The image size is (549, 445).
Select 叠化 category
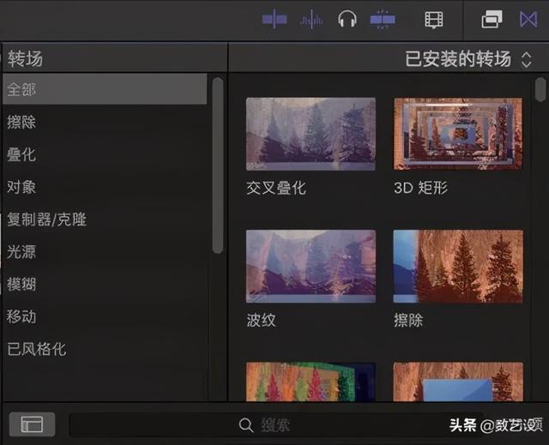tap(105, 154)
